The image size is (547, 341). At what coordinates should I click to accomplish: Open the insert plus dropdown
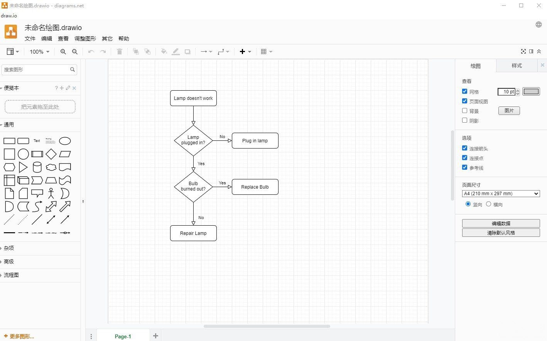tap(245, 52)
